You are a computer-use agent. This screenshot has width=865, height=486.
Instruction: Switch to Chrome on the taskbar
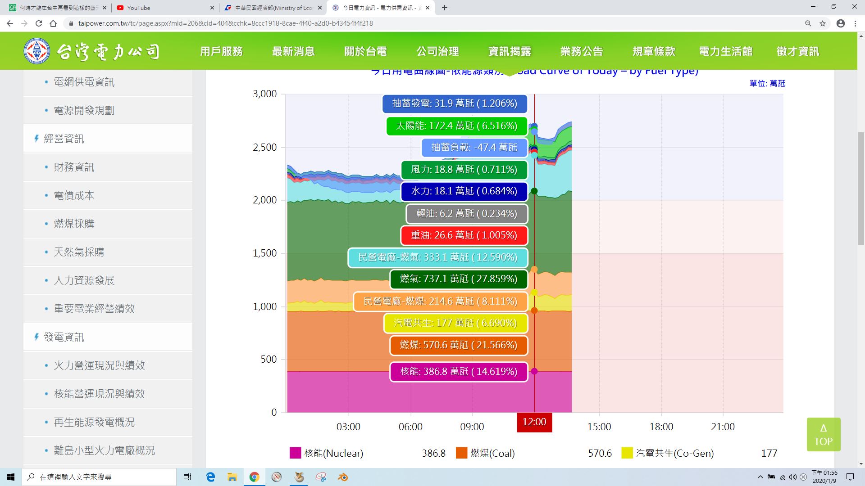[x=255, y=477]
